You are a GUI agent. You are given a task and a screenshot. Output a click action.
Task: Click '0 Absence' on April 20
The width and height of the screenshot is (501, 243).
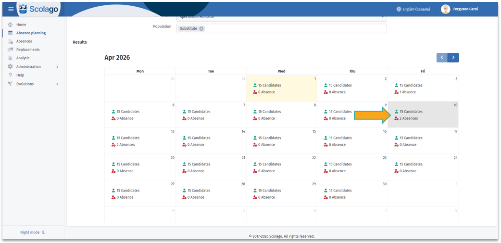click(x=125, y=171)
